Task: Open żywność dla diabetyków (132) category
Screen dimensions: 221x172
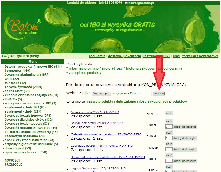Action: [x=29, y=120]
